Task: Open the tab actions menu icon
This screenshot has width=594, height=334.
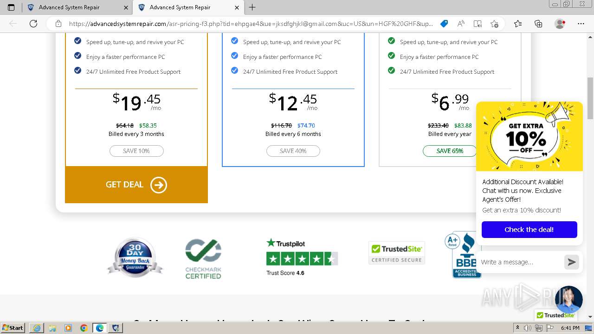Action: [11, 7]
